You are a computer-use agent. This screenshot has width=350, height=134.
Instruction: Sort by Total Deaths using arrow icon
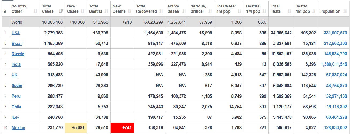[x=106, y=11]
